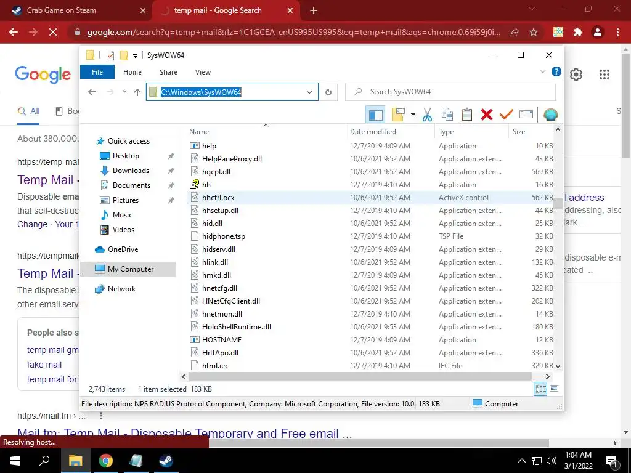Open Chrome profile avatar icon
The image size is (631, 473).
pyautogui.click(x=598, y=32)
